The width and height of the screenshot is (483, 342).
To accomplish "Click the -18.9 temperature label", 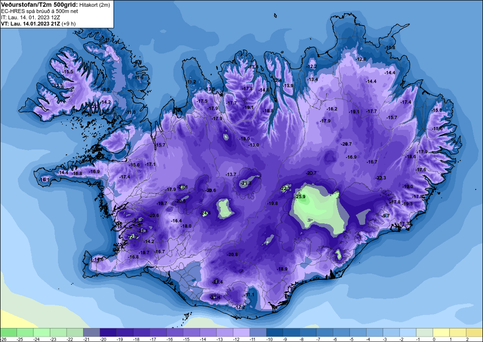I will (x=282, y=269).
